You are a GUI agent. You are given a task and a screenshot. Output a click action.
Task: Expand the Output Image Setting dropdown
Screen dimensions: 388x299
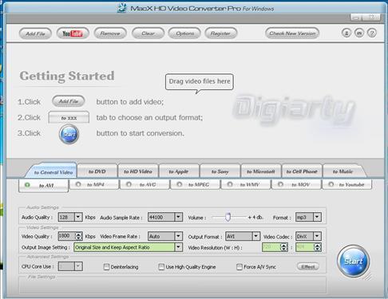(179, 247)
